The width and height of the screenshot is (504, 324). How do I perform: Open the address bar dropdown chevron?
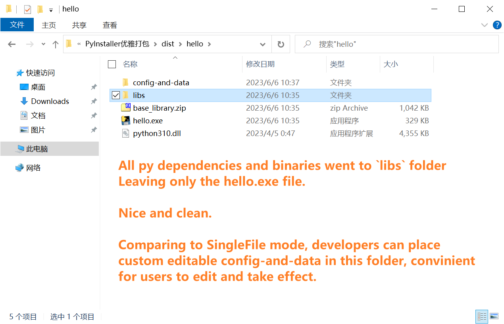tap(263, 44)
